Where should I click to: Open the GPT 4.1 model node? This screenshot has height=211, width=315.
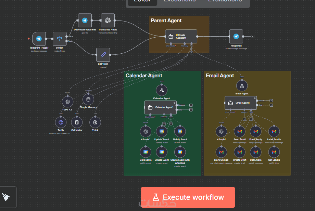pos(68,102)
